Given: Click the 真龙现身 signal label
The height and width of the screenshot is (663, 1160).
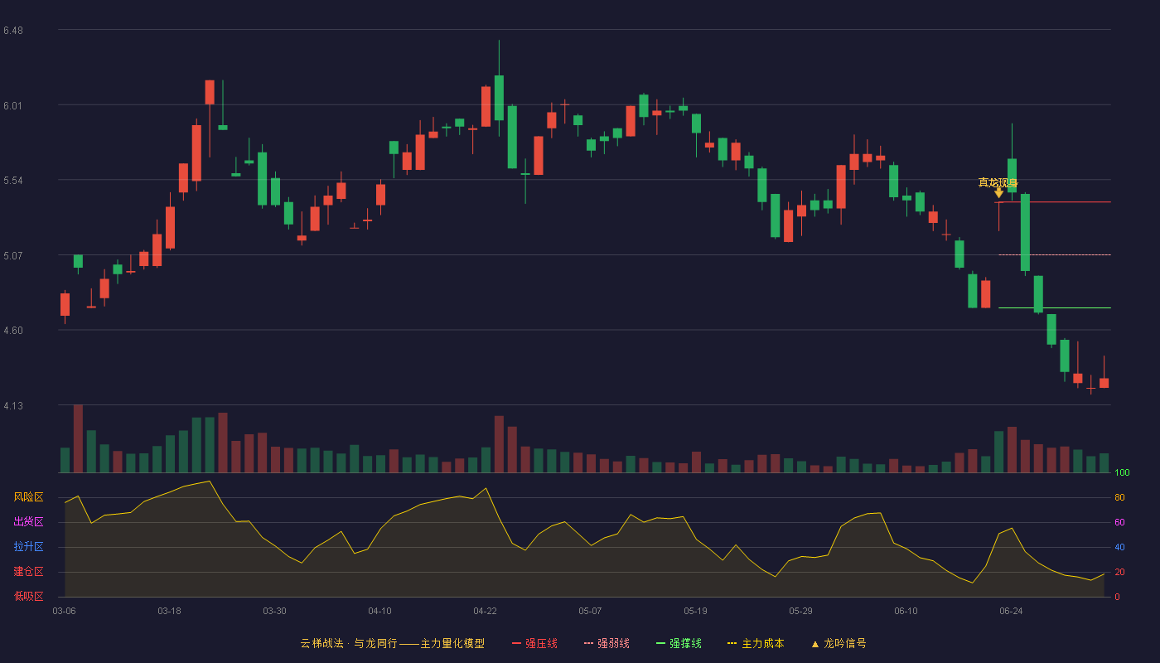Looking at the screenshot, I should tap(998, 182).
